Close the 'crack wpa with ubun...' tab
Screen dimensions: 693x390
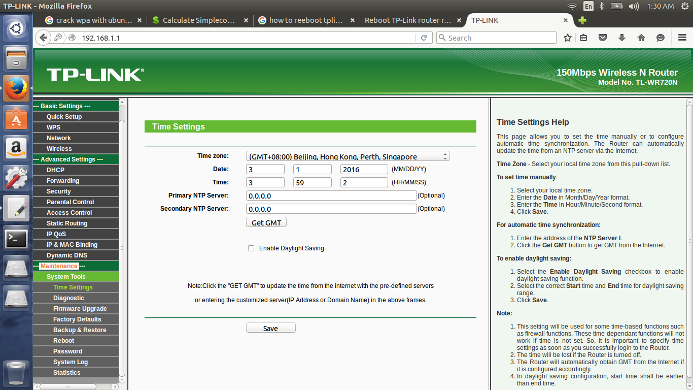point(140,20)
